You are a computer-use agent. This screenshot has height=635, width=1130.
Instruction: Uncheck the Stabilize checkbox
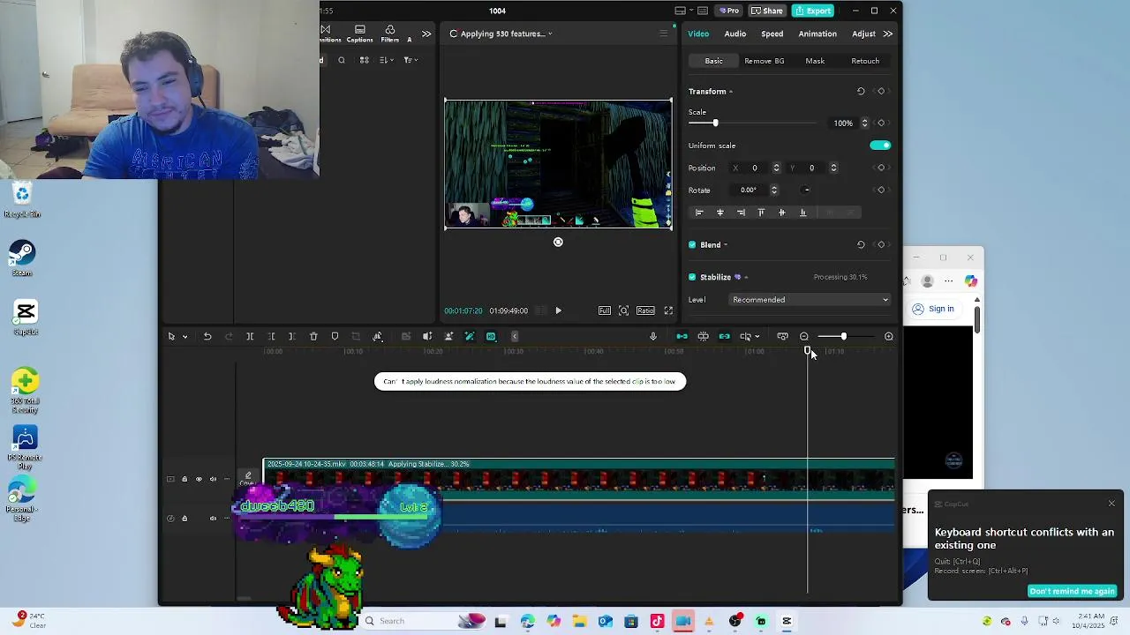point(692,277)
